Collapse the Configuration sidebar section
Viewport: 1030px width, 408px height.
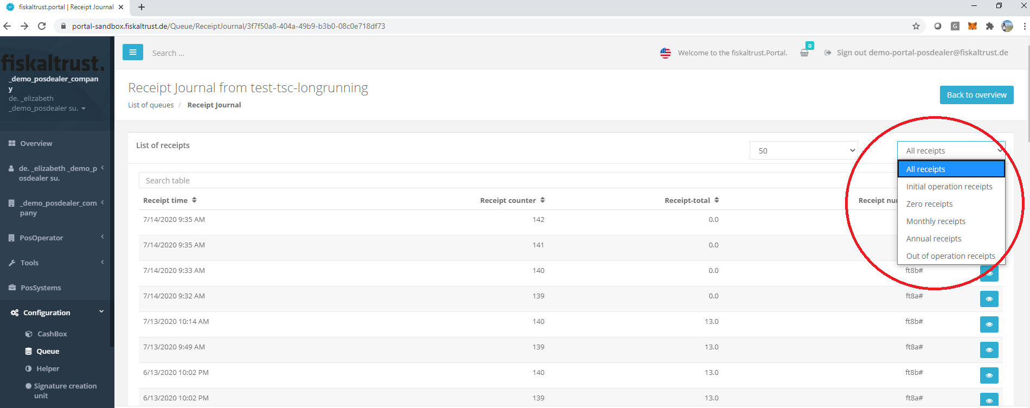pyautogui.click(x=101, y=311)
